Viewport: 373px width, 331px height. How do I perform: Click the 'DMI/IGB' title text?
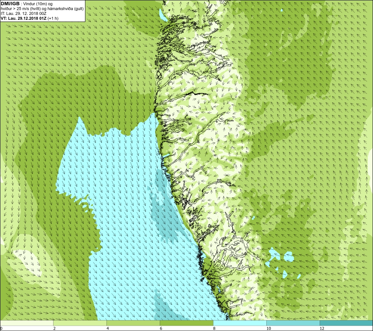point(10,4)
